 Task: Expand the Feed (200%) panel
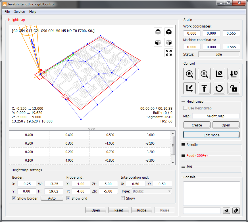[197, 156]
